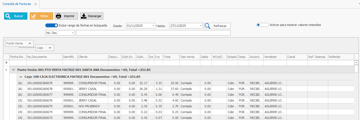The image size is (360, 120).
Task: Sort by the Total column header
Action: [x=171, y=57]
